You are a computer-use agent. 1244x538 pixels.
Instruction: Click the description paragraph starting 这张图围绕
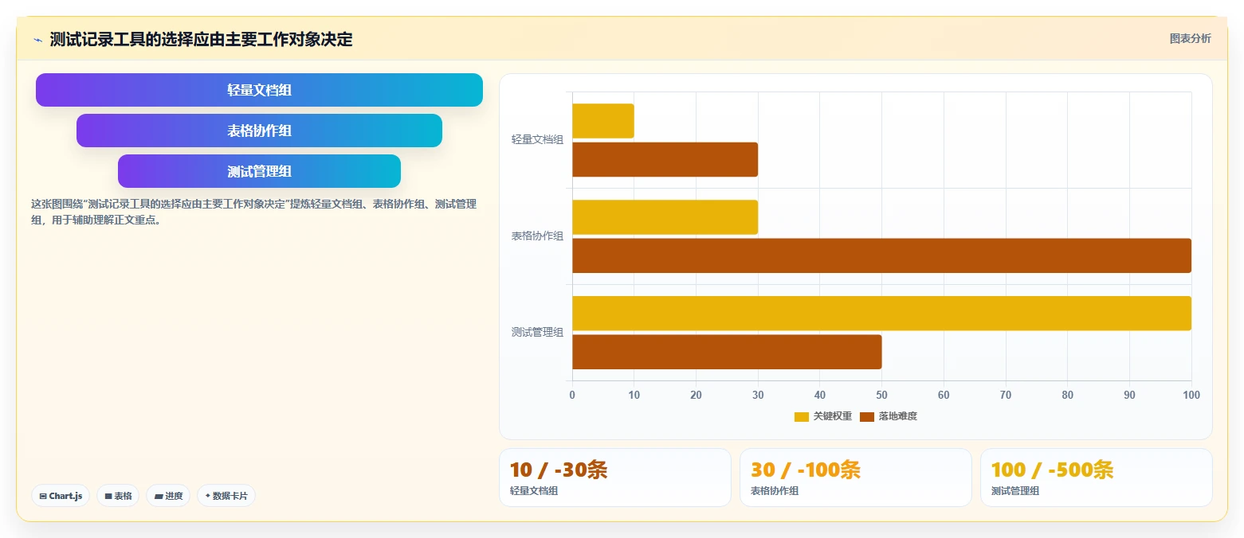pyautogui.click(x=253, y=212)
